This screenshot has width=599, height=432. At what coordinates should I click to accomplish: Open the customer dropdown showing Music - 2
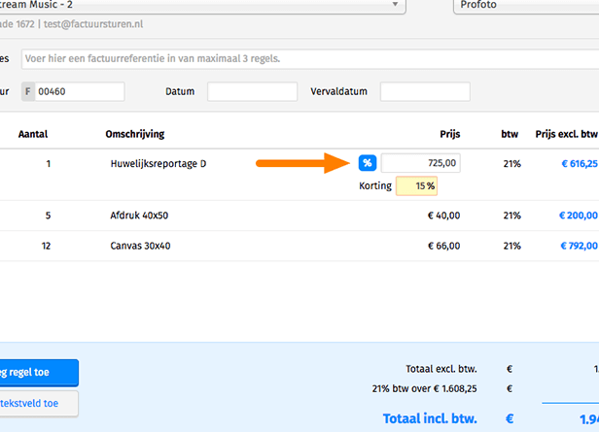pyautogui.click(x=204, y=6)
